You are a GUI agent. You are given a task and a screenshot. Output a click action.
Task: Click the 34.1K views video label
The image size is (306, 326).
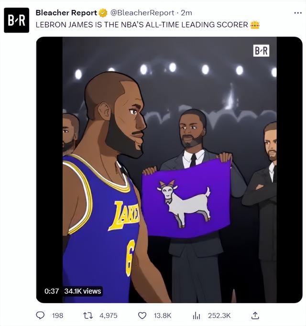point(83,291)
